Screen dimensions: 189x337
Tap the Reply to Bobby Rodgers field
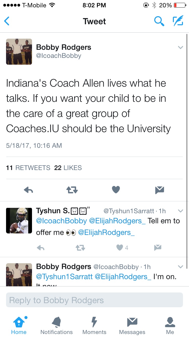tap(94, 300)
